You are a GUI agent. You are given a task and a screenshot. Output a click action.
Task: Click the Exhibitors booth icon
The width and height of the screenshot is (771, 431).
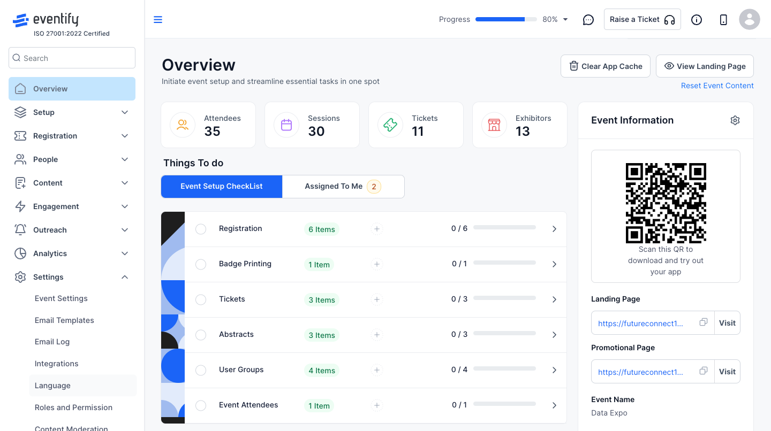tap(494, 125)
